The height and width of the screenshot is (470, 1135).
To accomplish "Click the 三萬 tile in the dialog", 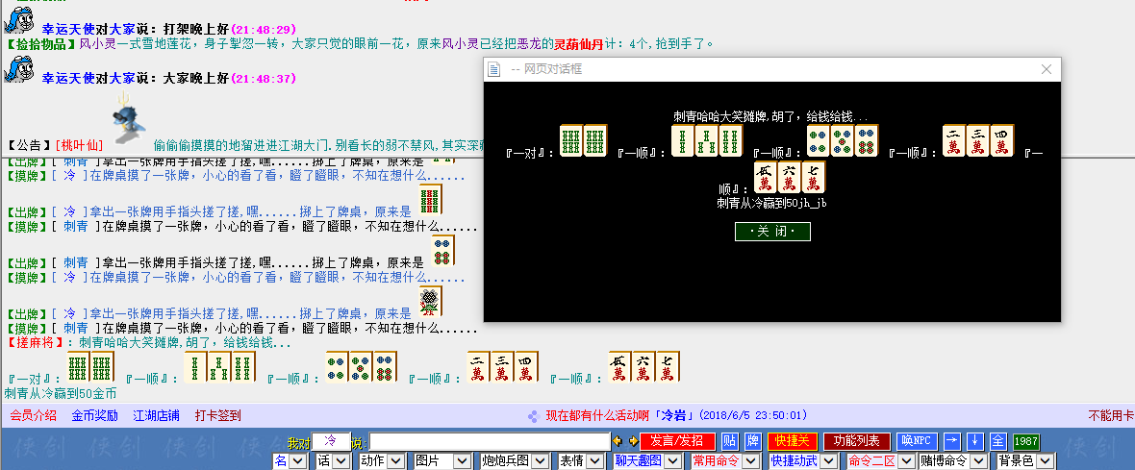I will 978,140.
